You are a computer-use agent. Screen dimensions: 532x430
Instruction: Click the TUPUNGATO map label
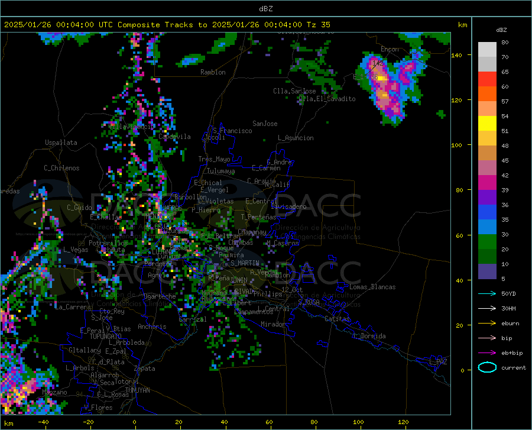point(106,337)
